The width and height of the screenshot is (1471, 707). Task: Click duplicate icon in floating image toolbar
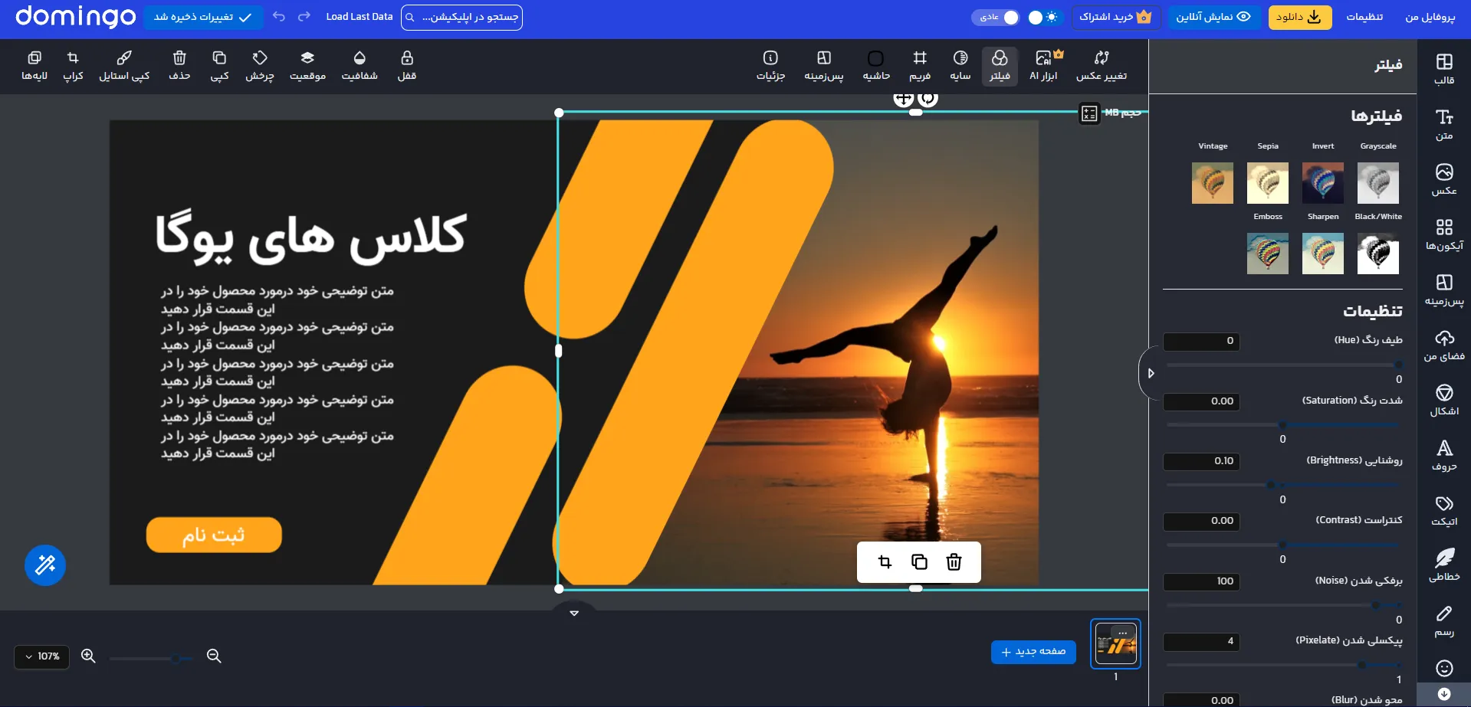click(919, 562)
